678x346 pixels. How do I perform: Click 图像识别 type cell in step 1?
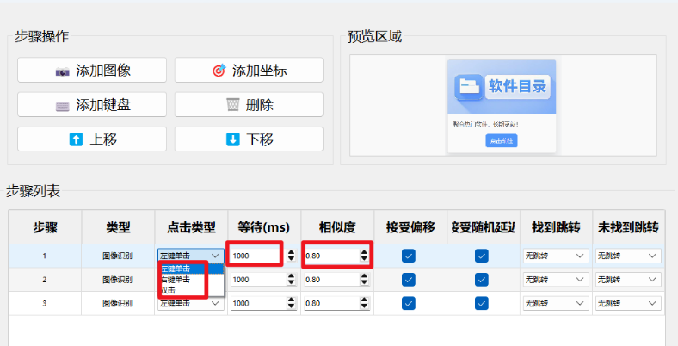point(118,256)
